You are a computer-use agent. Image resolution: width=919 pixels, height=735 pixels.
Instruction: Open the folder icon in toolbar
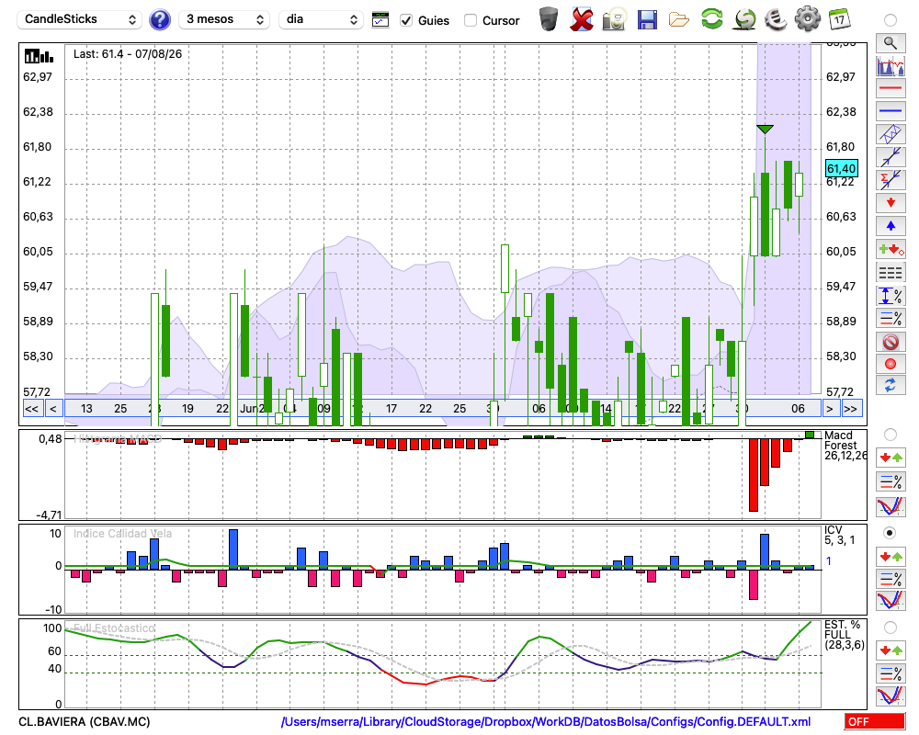[x=679, y=20]
